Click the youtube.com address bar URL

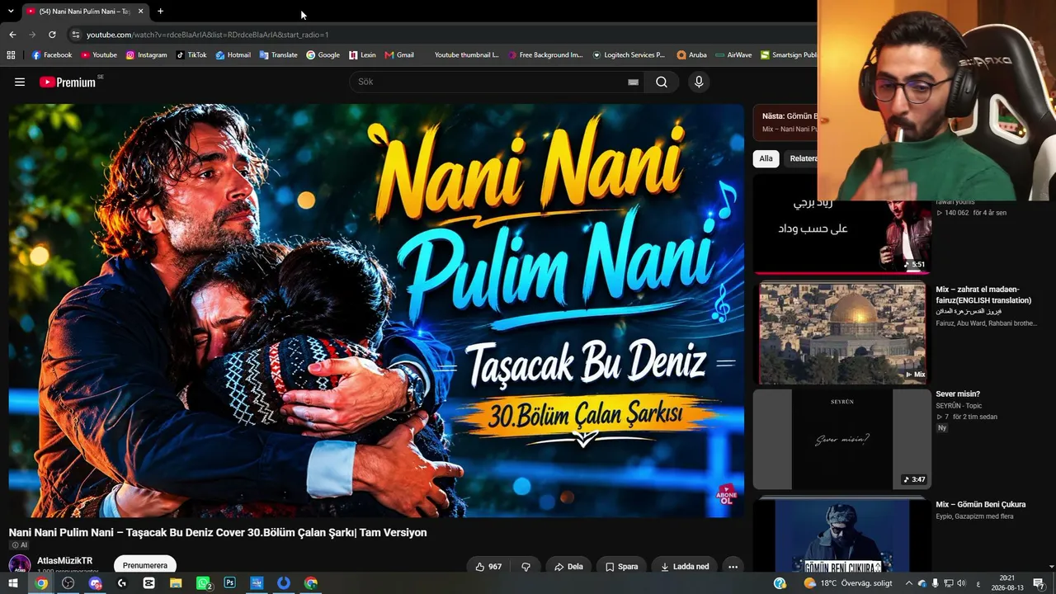[207, 35]
